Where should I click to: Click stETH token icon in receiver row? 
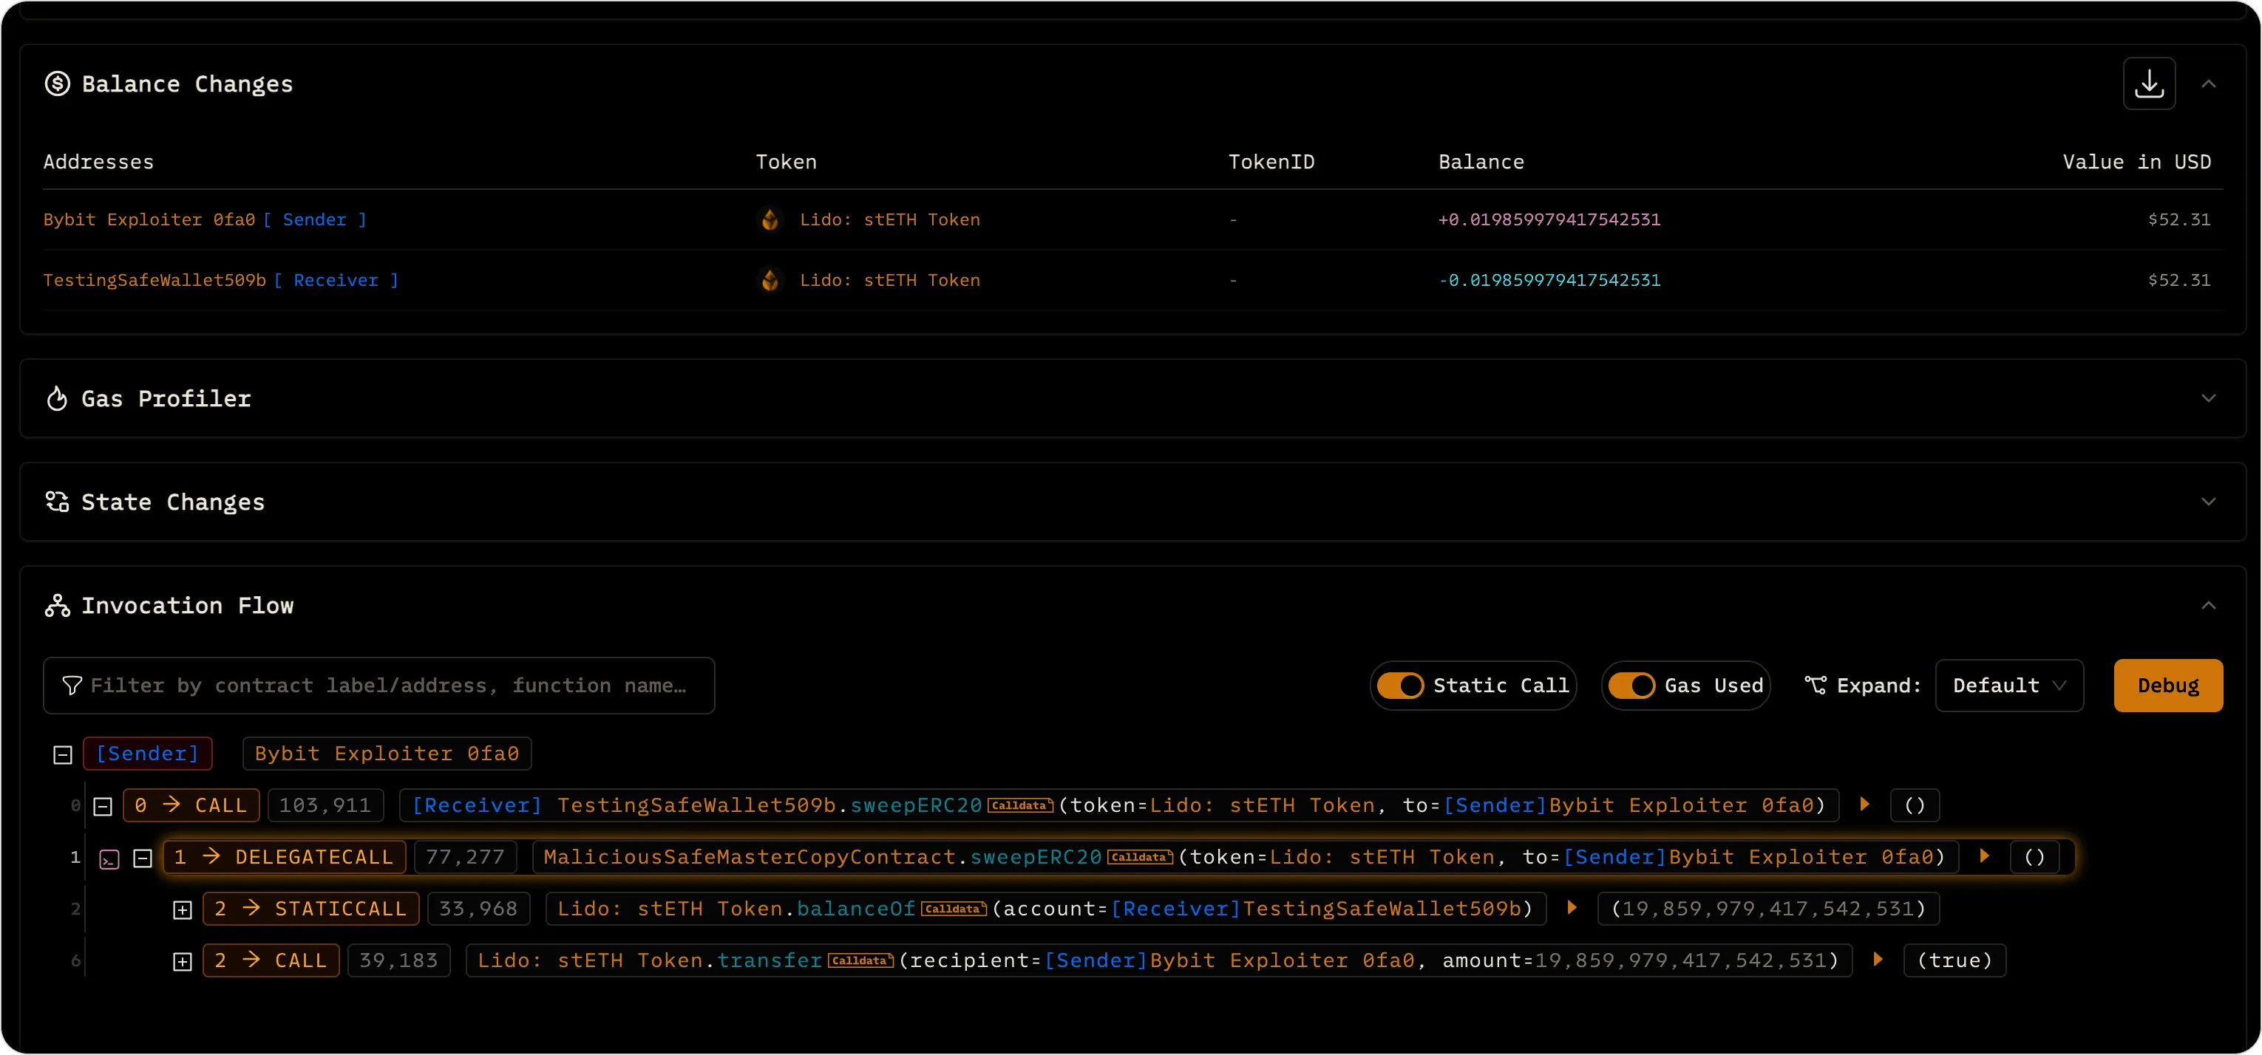coord(770,280)
